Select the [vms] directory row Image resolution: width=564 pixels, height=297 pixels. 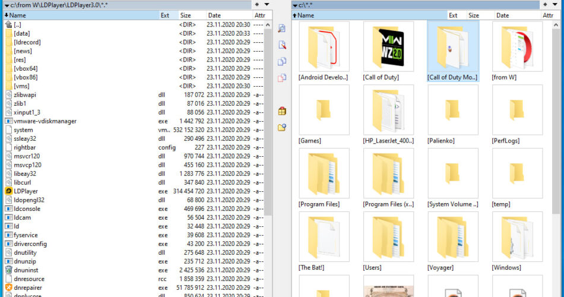[x=134, y=86]
